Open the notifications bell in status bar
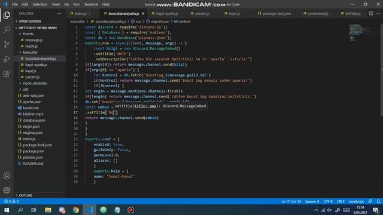 point(378,201)
